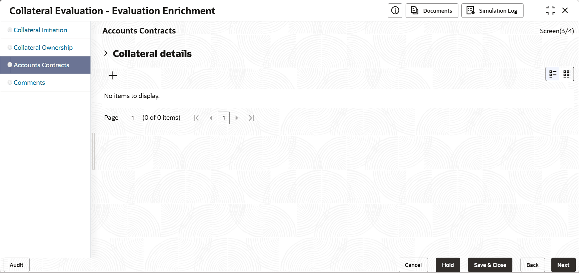
Task: Go to previous page arrow
Action: click(211, 118)
